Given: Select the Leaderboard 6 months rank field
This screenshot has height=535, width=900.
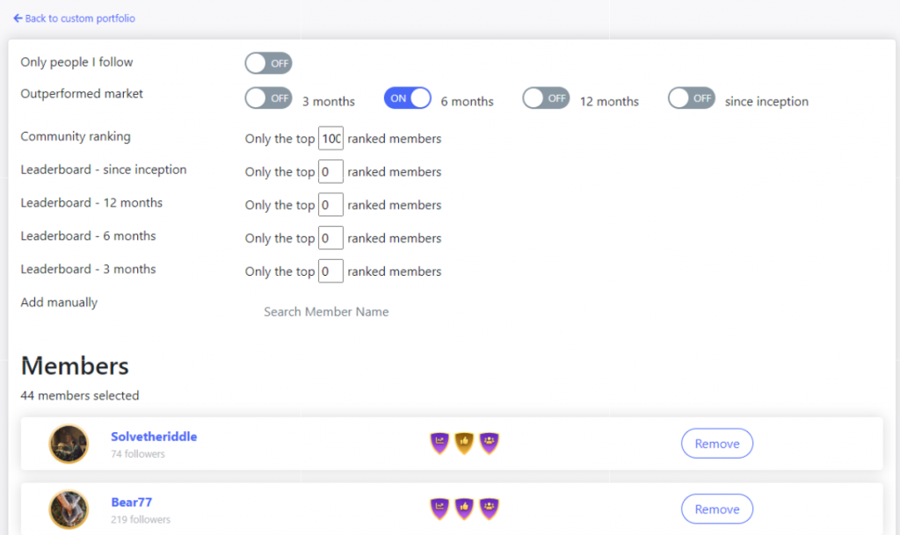Looking at the screenshot, I should pos(330,238).
